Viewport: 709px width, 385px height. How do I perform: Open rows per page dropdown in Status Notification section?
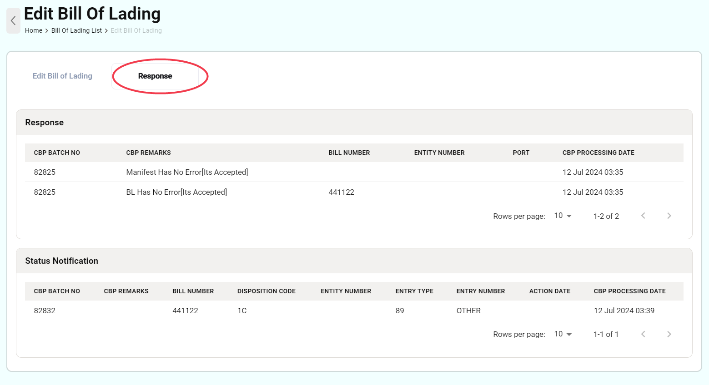coord(563,334)
